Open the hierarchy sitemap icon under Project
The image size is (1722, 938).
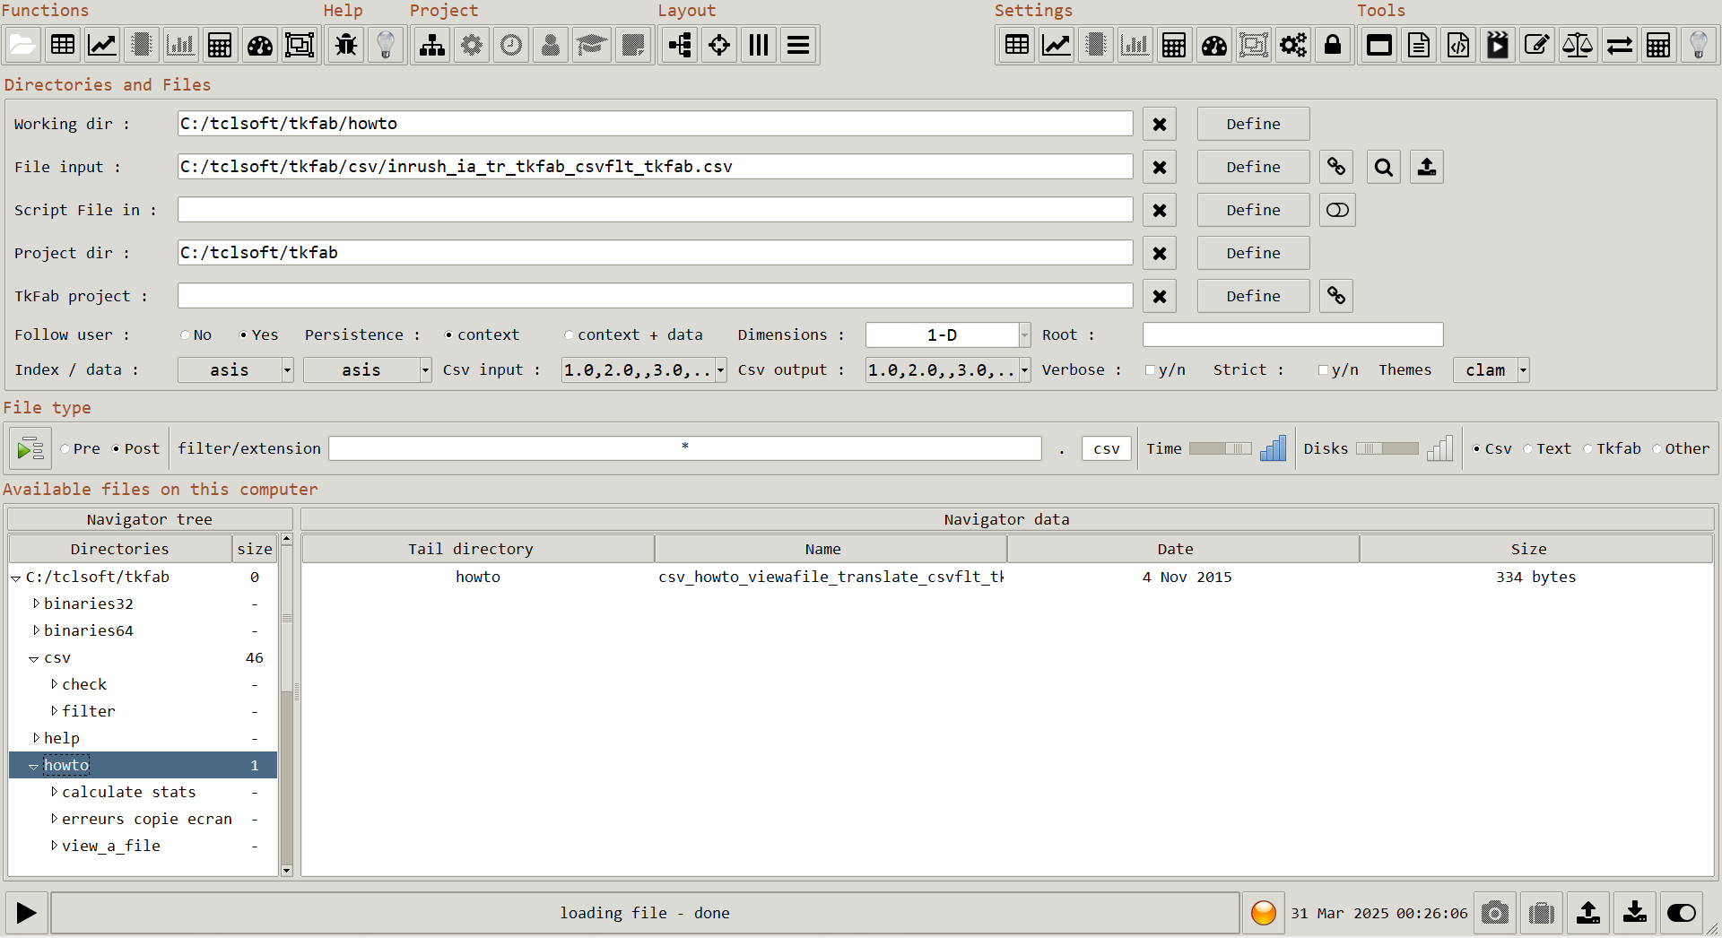click(x=432, y=45)
